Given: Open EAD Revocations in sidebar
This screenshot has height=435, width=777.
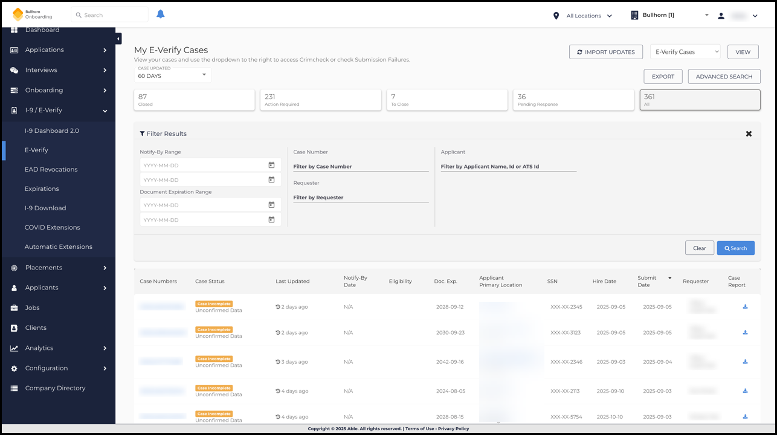Looking at the screenshot, I should pos(51,169).
